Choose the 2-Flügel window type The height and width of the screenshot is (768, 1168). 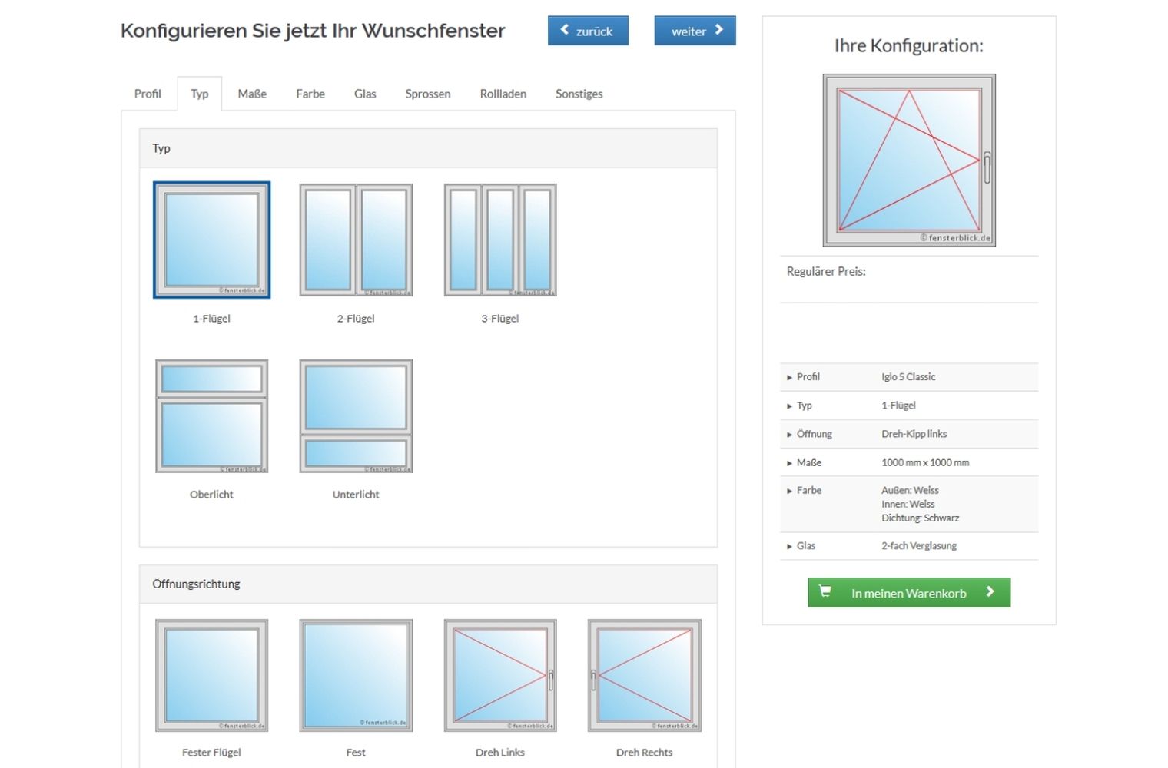coord(356,240)
